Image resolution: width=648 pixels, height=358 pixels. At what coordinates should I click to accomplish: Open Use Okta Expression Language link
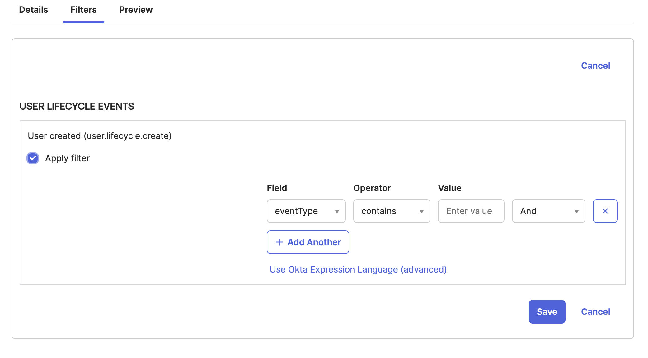pyautogui.click(x=358, y=269)
